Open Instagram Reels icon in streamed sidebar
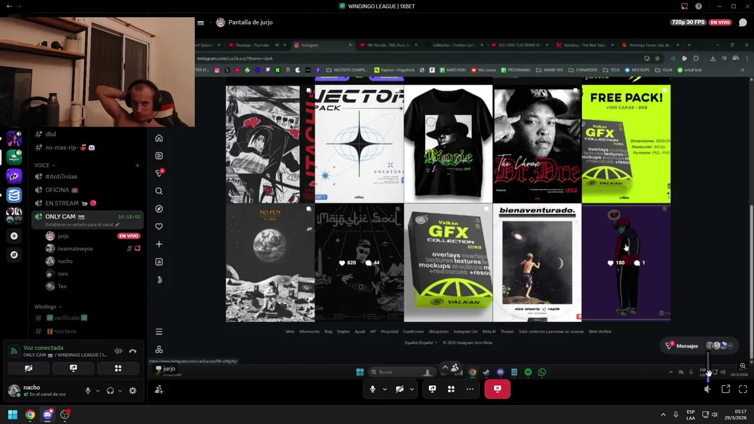The height and width of the screenshot is (424, 754). 158,156
